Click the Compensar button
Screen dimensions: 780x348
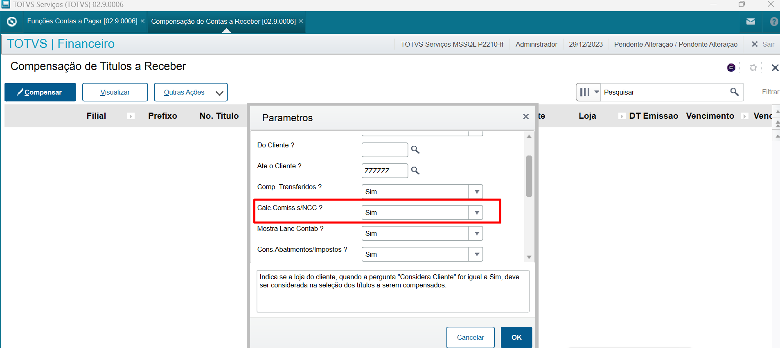40,92
